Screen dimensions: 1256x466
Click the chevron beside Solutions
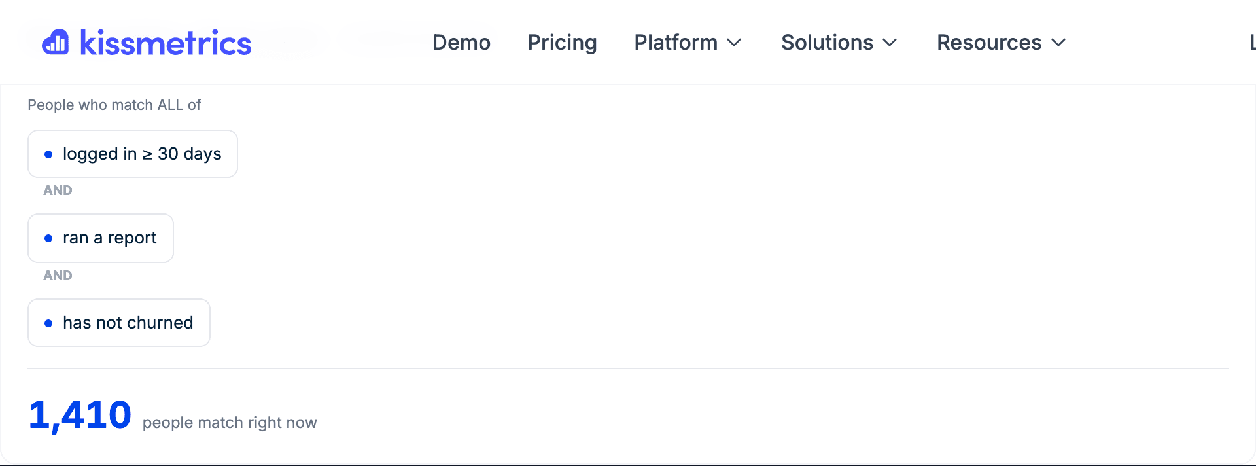pos(890,43)
